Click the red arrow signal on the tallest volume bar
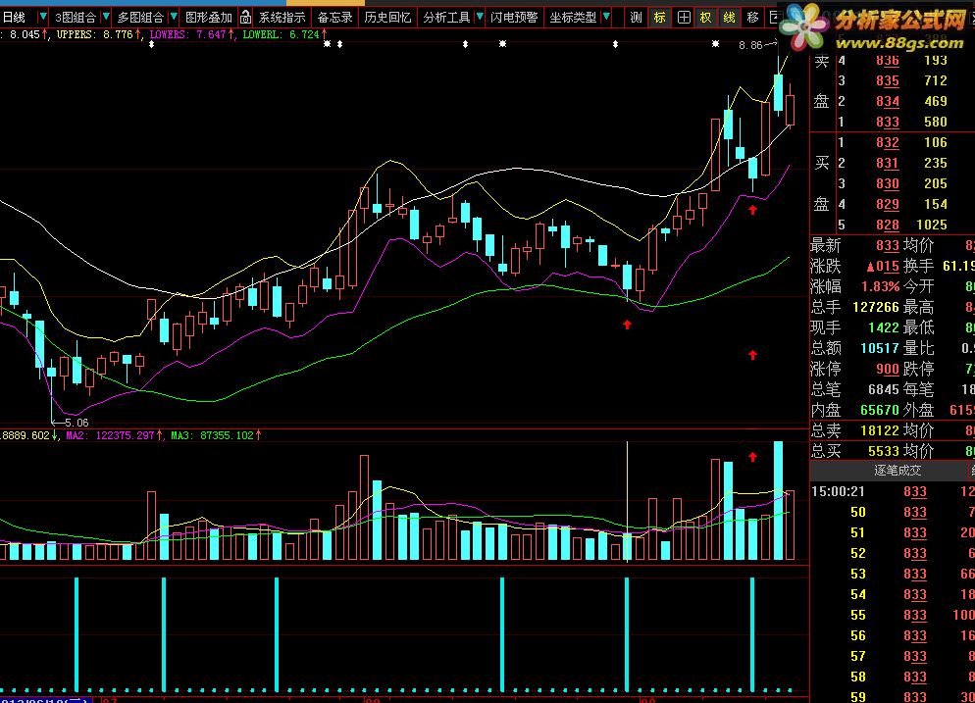The image size is (975, 703). tap(753, 458)
